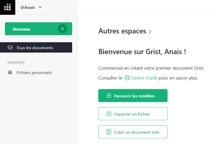Click the Commencez en créant votre premier text
The height and width of the screenshot is (144, 211).
151,68
